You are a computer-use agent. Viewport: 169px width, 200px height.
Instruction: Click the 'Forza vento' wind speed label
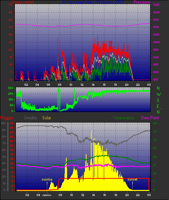coord(23,2)
